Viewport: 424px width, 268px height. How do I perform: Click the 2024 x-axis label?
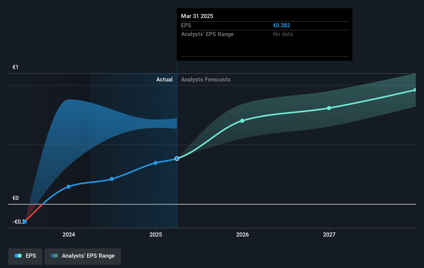(69, 234)
